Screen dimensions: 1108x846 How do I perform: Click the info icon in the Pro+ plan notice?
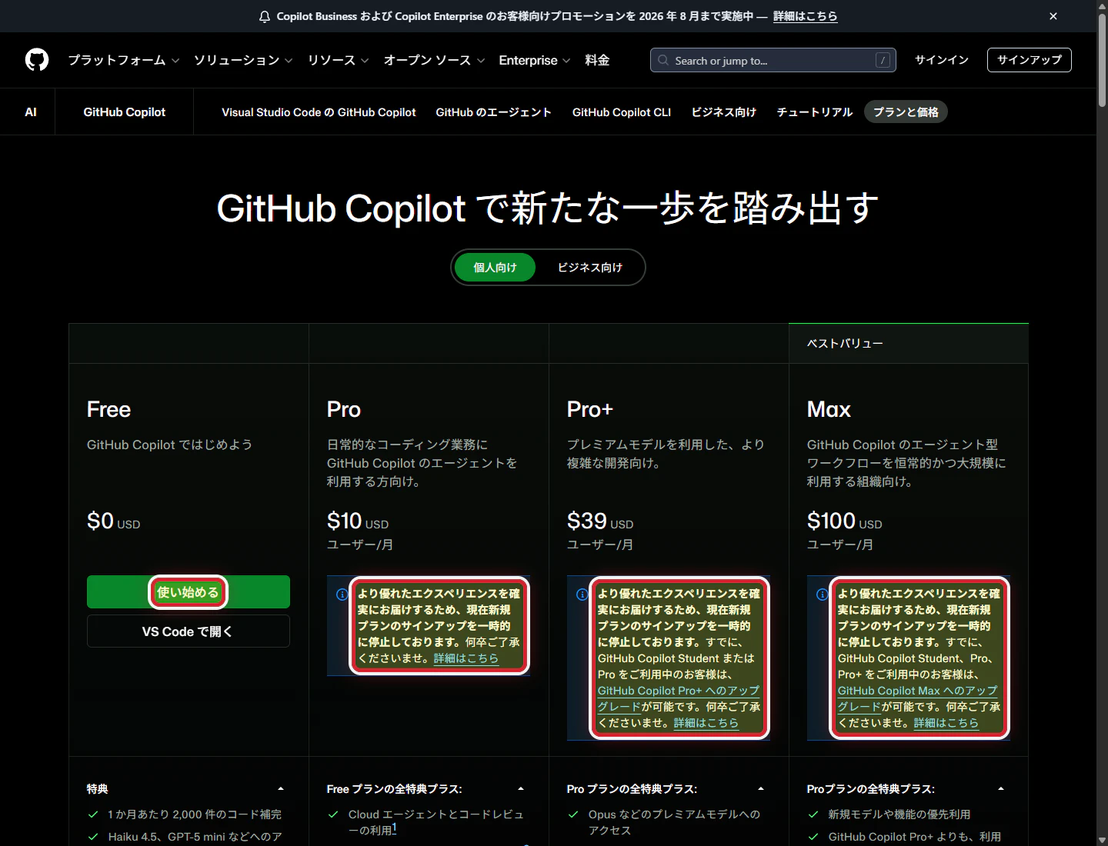582,595
